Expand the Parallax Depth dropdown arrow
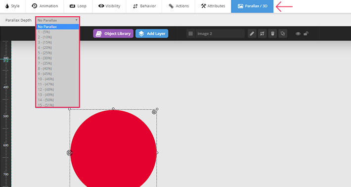 pos(76,20)
